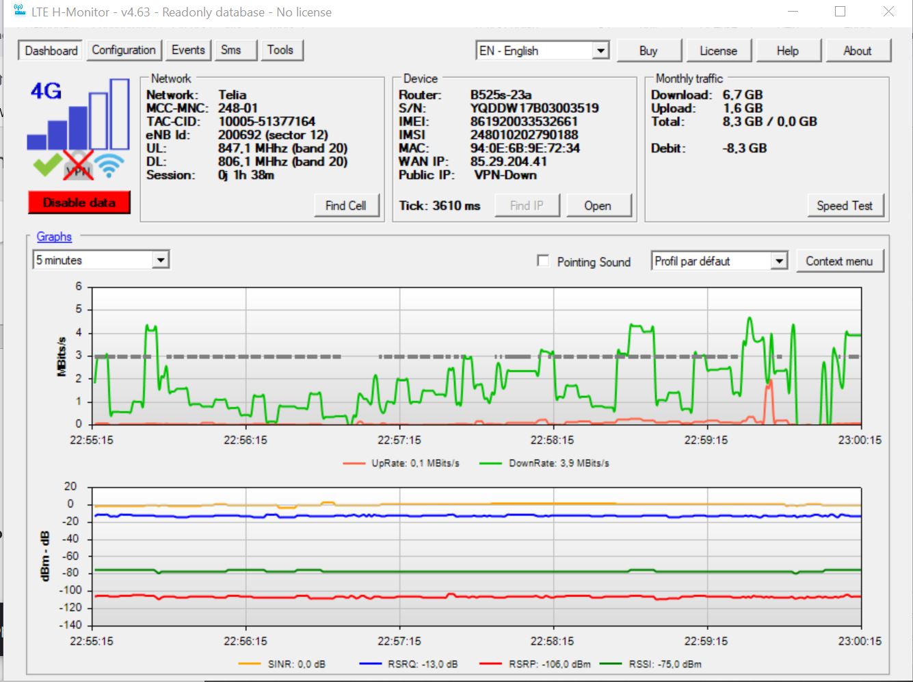913x682 pixels.
Task: Click the crossed-out VPN status icon
Action: coord(79,165)
